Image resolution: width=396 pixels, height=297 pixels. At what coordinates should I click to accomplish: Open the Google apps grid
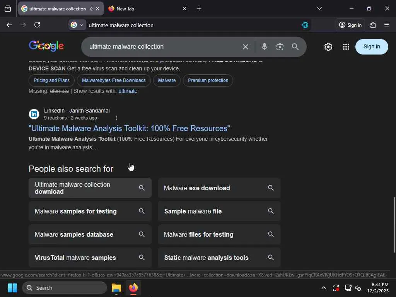click(x=346, y=47)
